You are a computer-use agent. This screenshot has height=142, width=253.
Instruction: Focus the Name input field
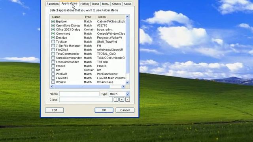[x=79, y=94]
